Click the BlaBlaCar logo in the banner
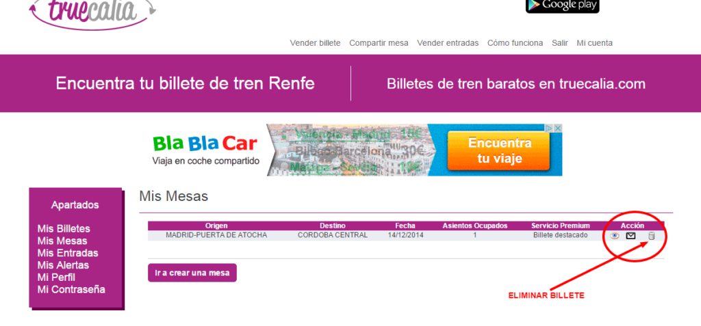The height and width of the screenshot is (326, 701). (x=205, y=144)
